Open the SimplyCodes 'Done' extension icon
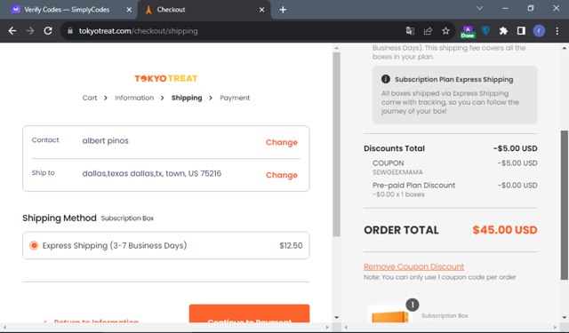Viewport: 569px width, 333px height. point(468,32)
